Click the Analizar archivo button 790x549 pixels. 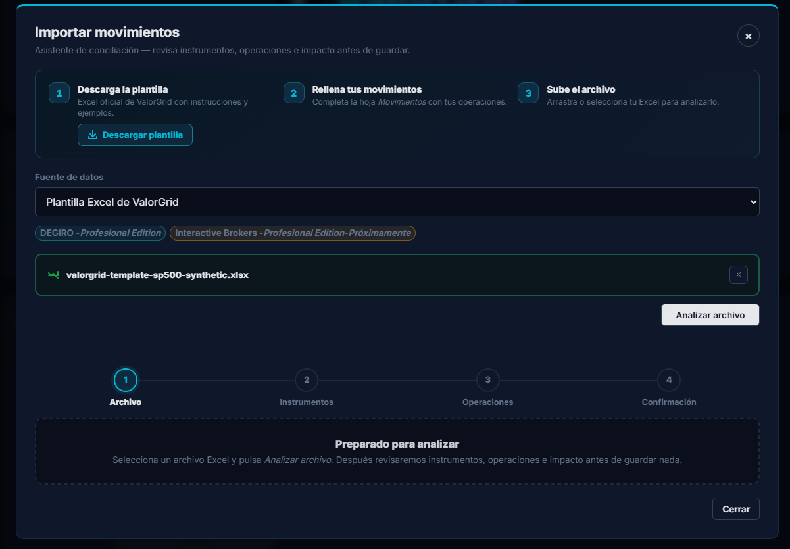710,315
